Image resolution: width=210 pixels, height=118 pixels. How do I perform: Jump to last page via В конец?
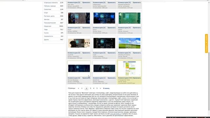pyautogui.click(x=106, y=88)
